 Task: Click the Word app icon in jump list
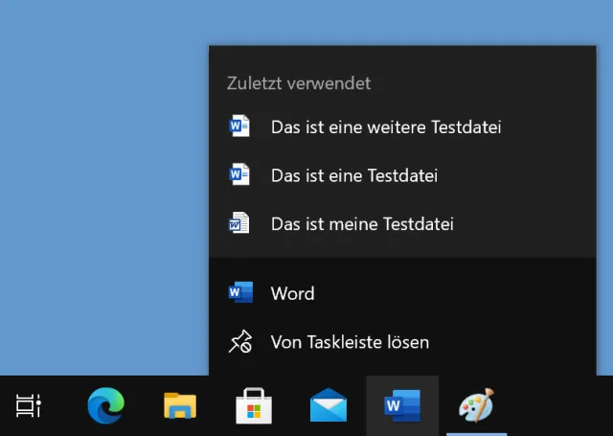point(240,292)
